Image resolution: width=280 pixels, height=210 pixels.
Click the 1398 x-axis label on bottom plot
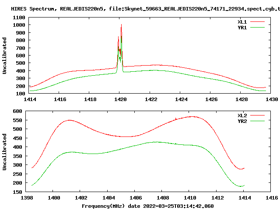point(27,198)
